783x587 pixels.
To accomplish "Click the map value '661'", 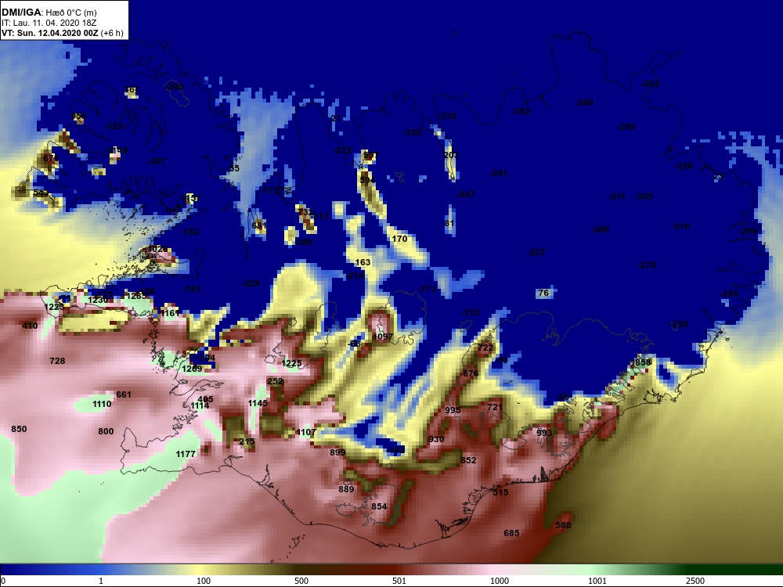I will coord(124,394).
